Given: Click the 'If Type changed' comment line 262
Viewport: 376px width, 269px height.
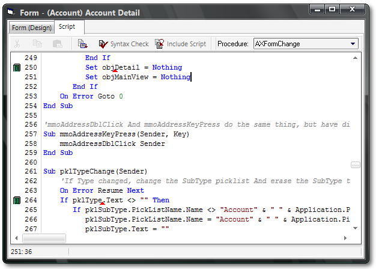Looking at the screenshot, I should [x=206, y=181].
